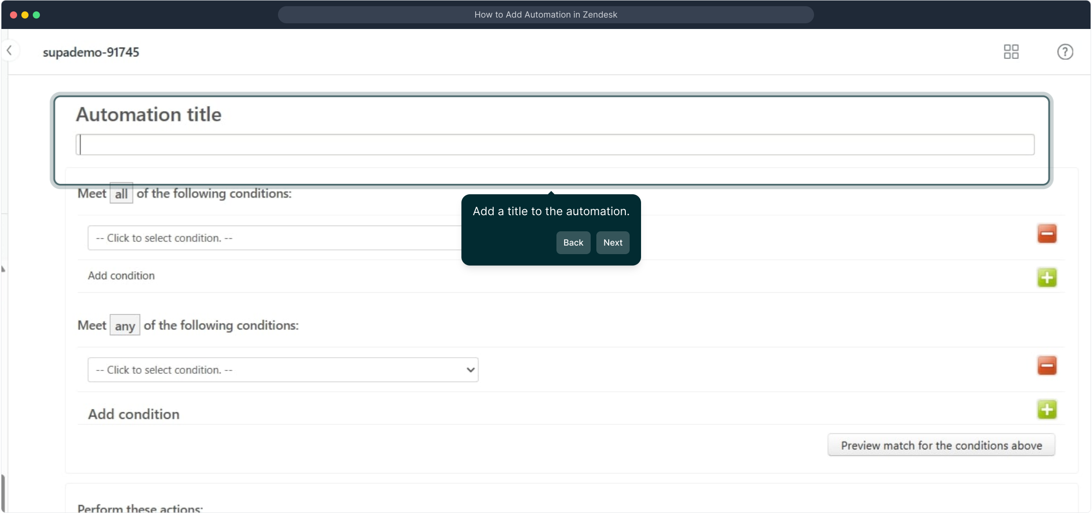Screen dimensions: 1092x513
Task: Click green plus to add 'all' condition
Action: point(1046,278)
